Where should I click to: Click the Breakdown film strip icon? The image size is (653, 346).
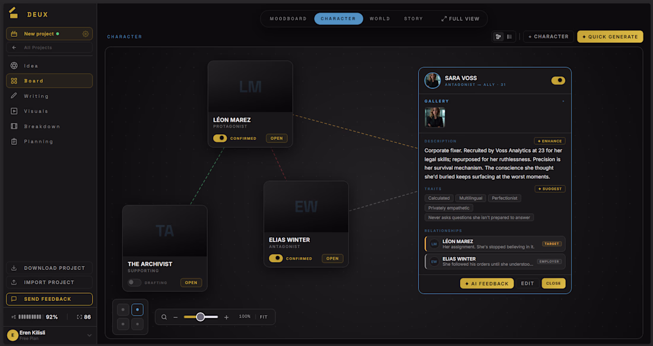click(14, 126)
